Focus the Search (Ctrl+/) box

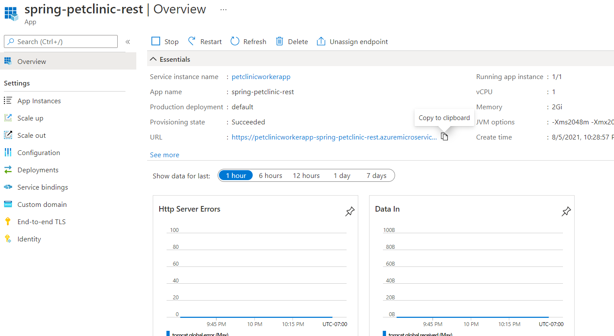61,41
